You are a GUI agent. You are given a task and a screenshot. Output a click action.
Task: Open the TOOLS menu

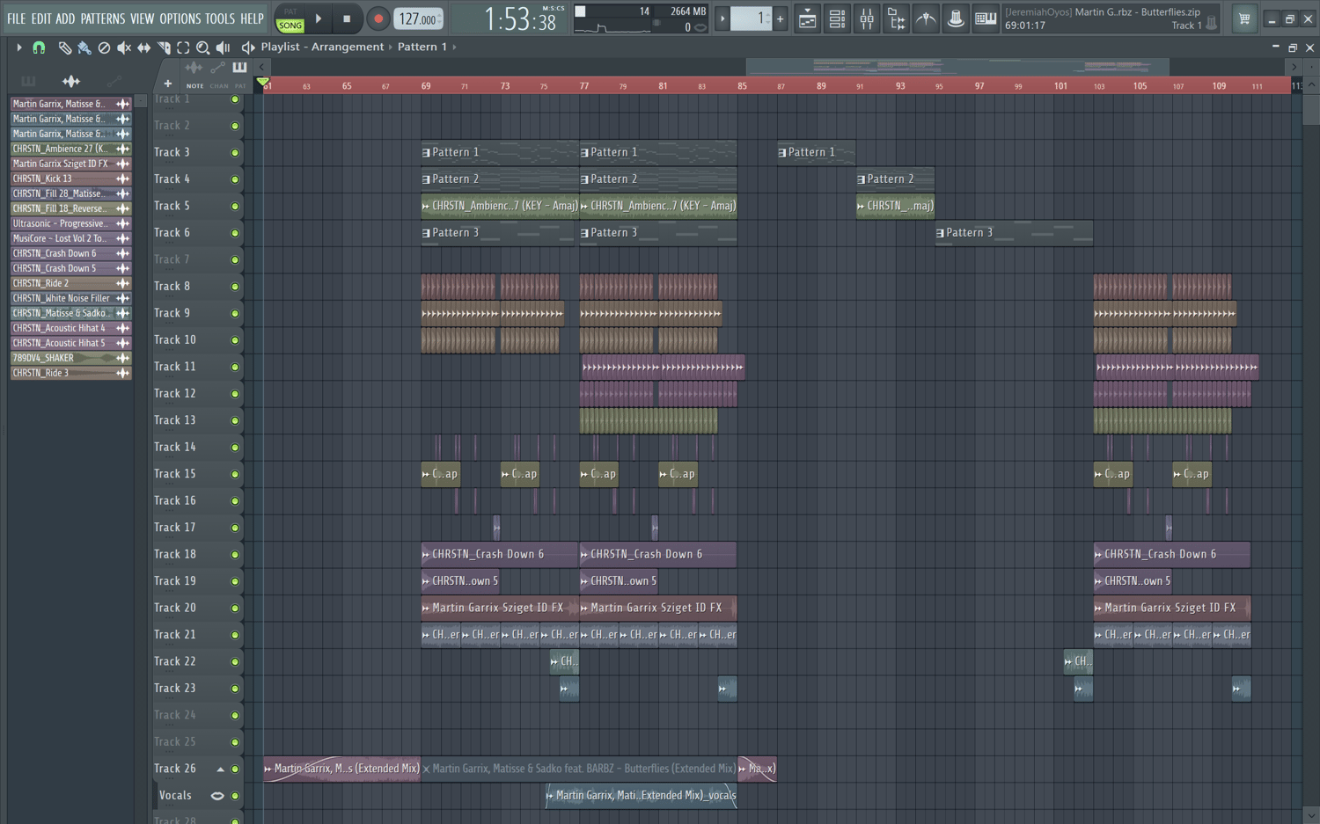click(x=220, y=18)
